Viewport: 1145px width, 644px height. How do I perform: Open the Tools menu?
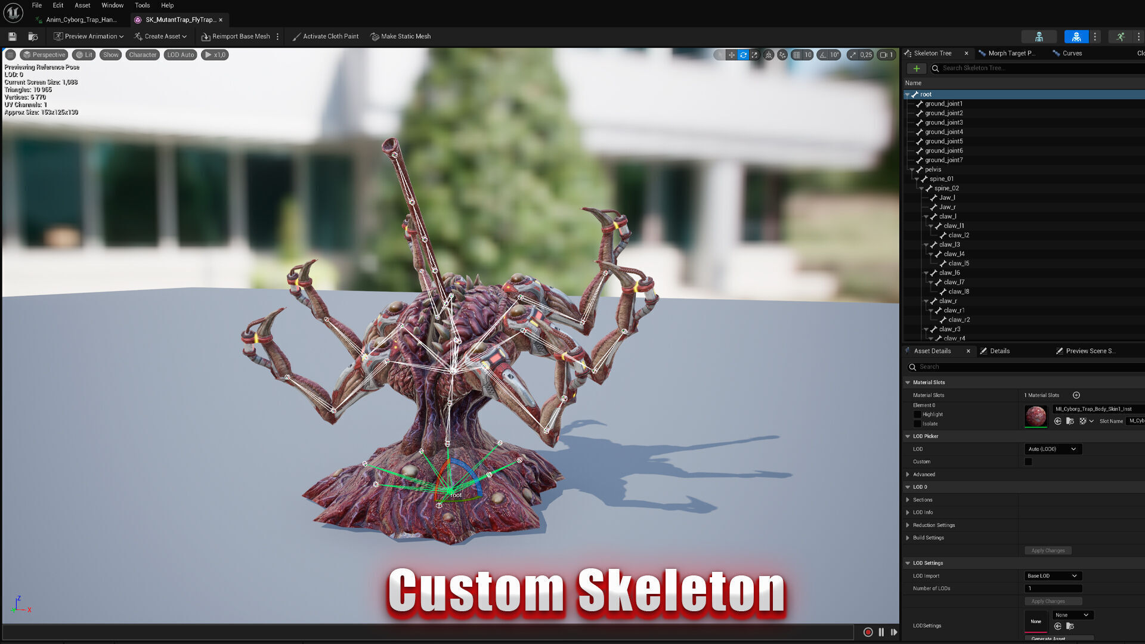tap(142, 5)
